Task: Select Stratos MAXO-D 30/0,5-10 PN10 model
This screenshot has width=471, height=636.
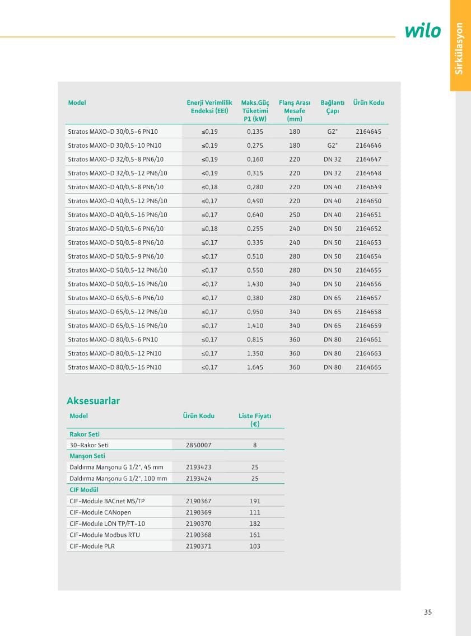Action: coord(115,145)
